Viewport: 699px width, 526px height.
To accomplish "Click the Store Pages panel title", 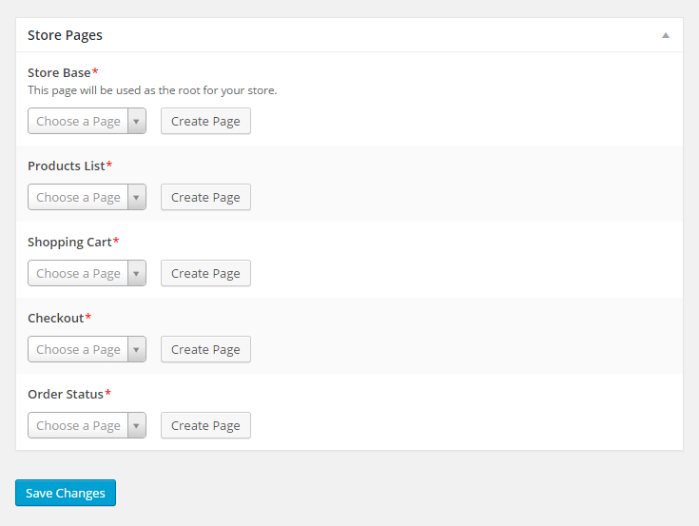I will click(65, 35).
